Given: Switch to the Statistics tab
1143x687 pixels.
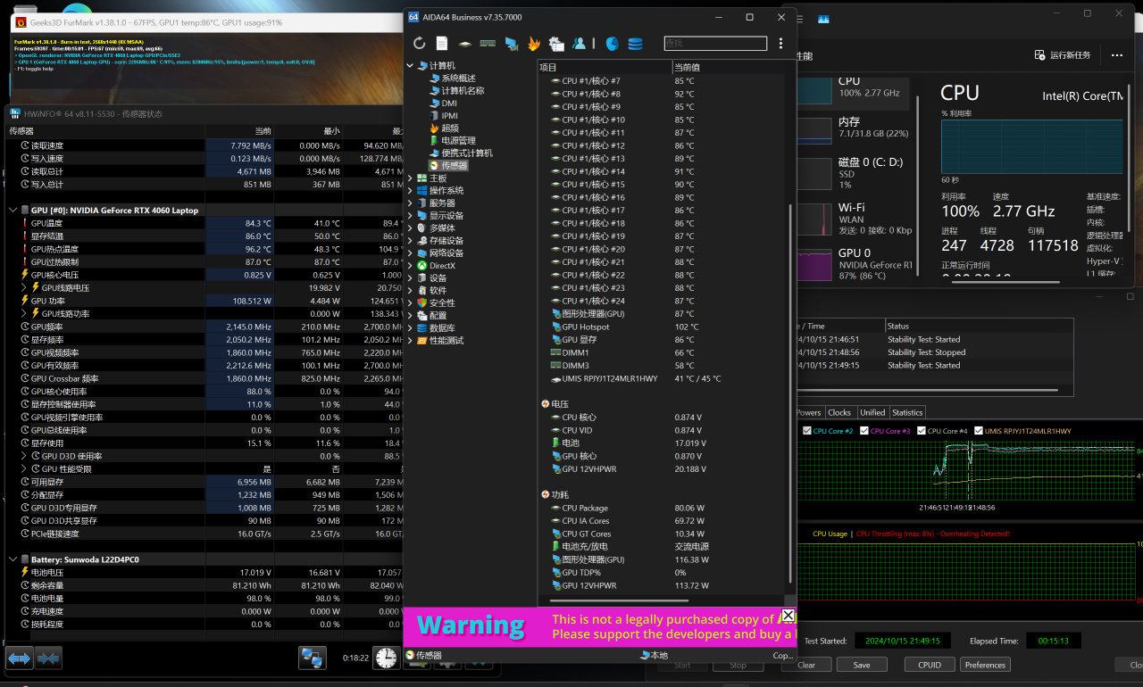Looking at the screenshot, I should (906, 412).
